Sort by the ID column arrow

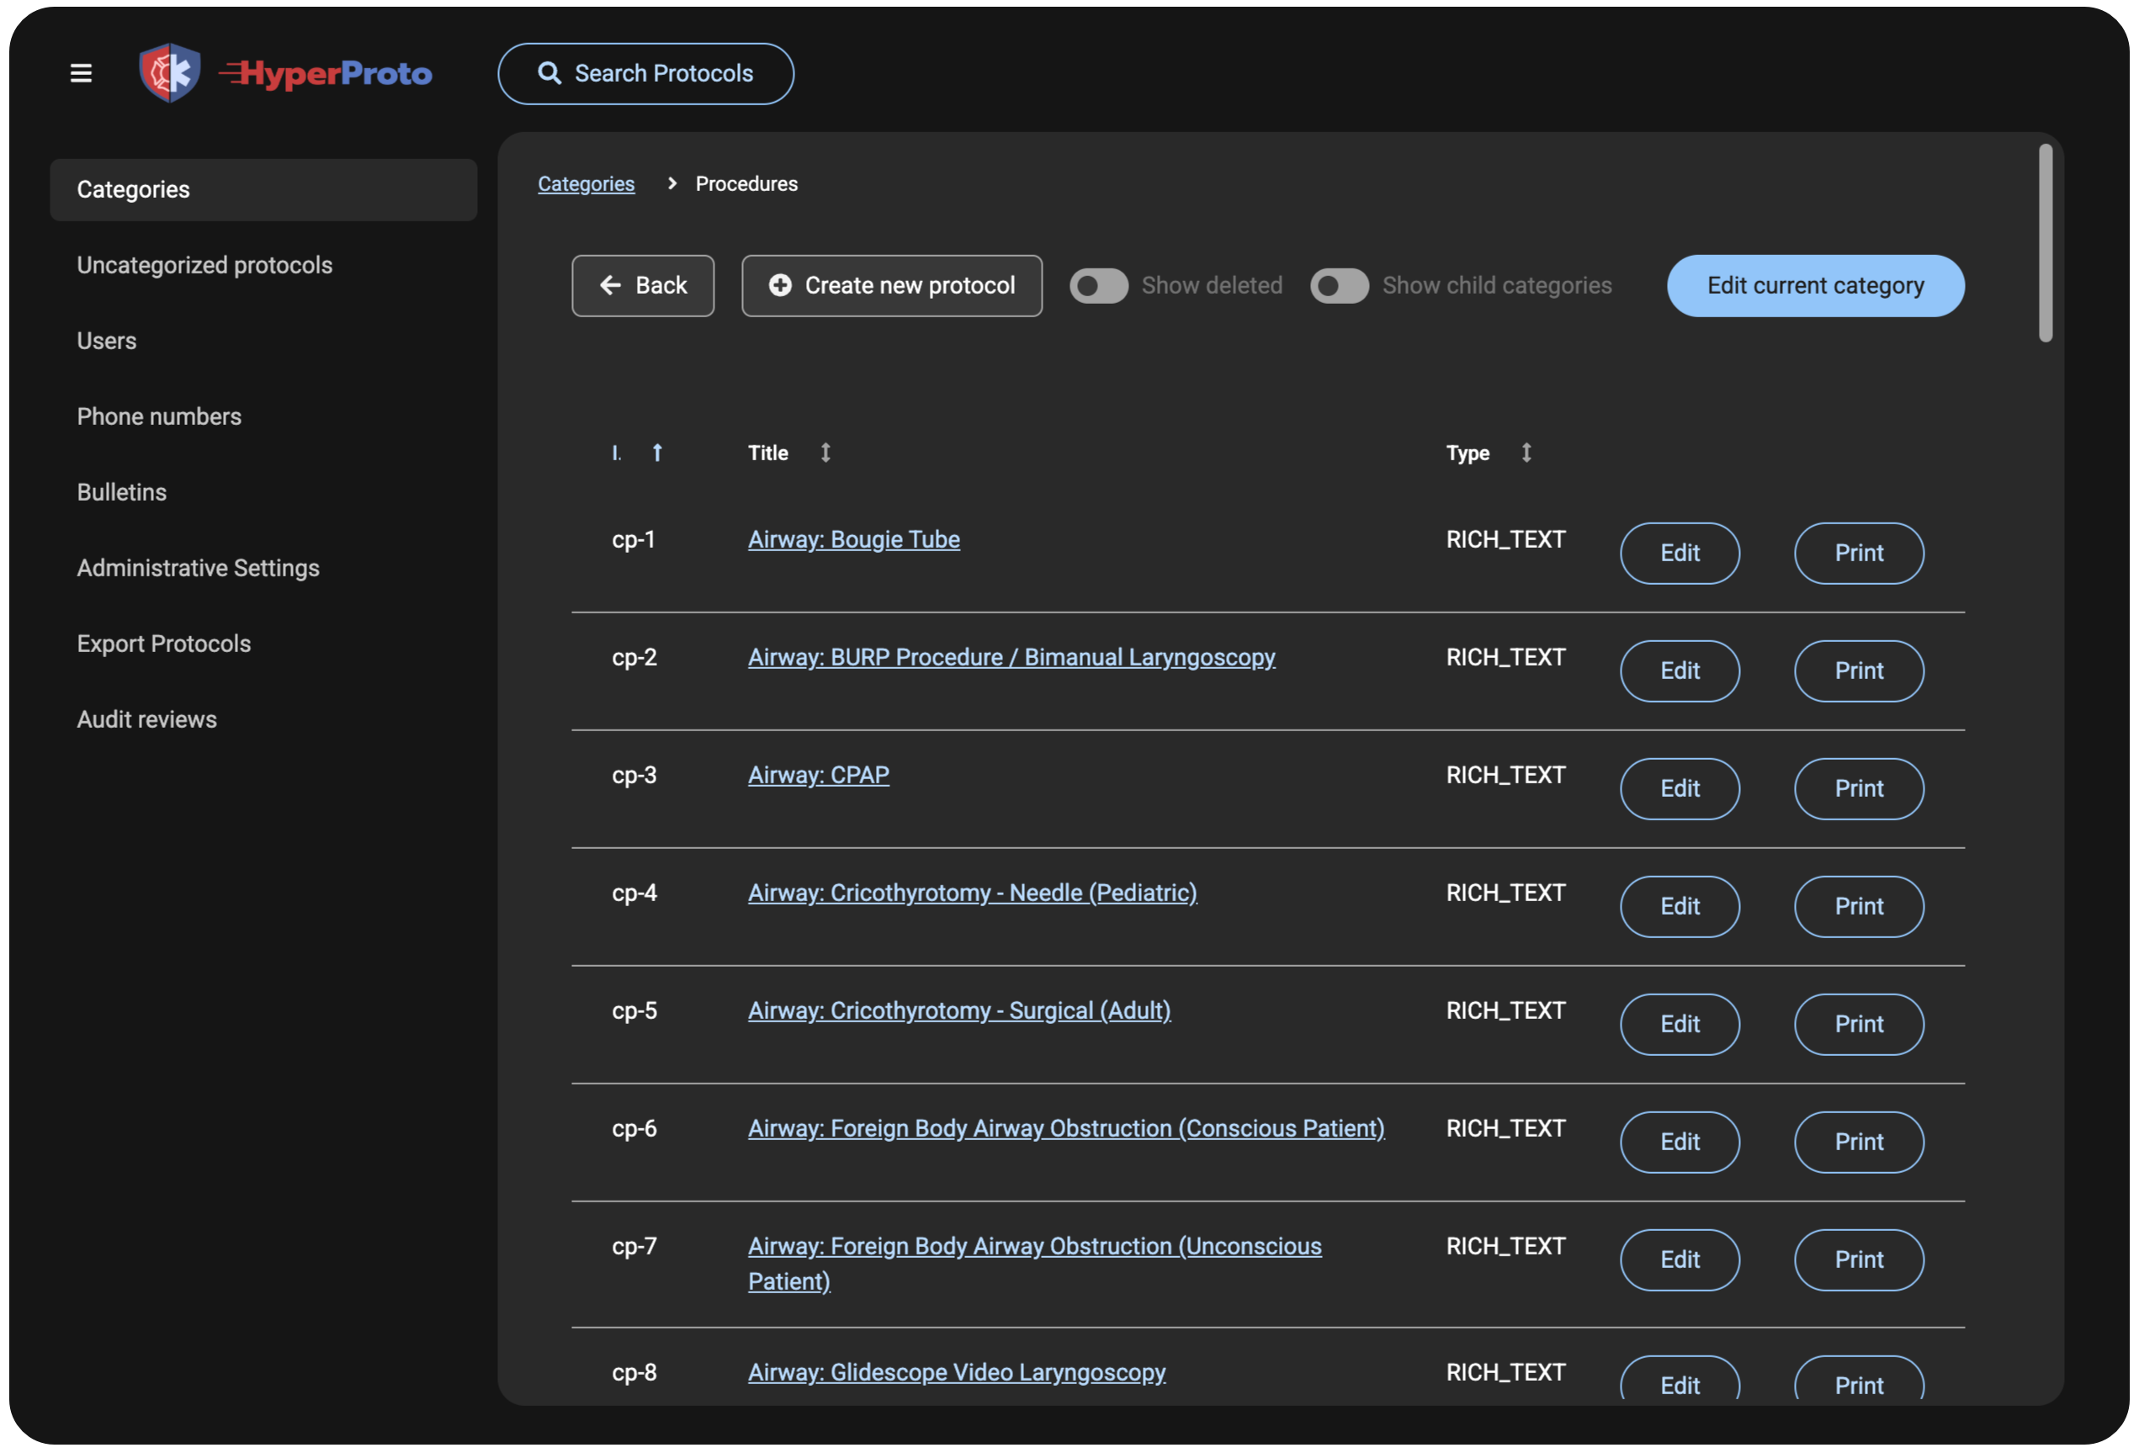657,453
